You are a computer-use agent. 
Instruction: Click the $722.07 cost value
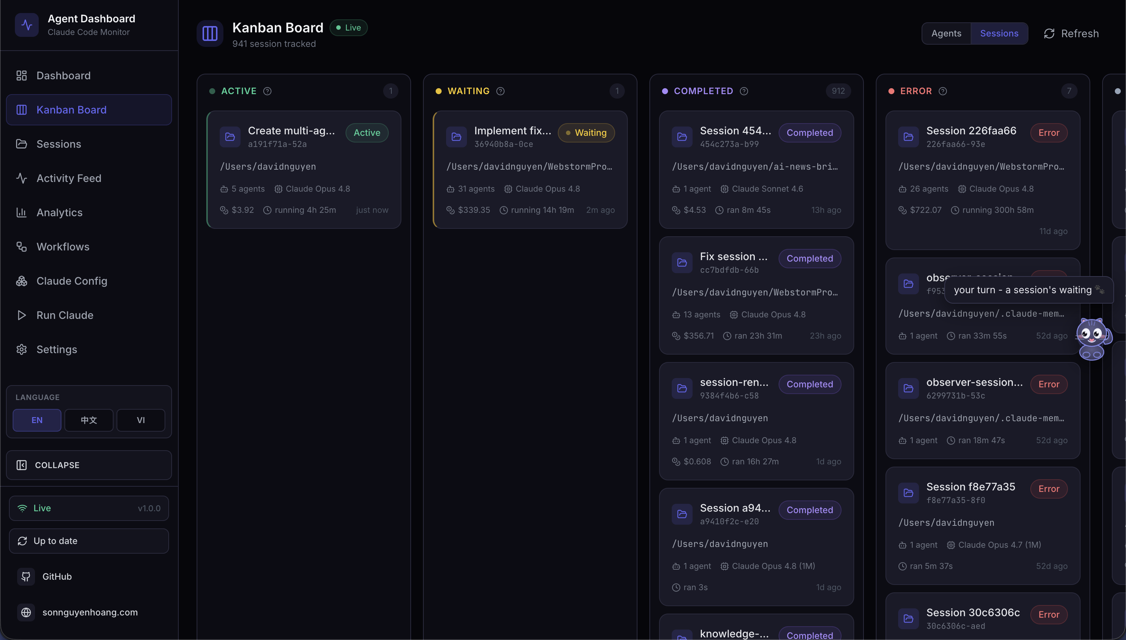[x=926, y=210]
